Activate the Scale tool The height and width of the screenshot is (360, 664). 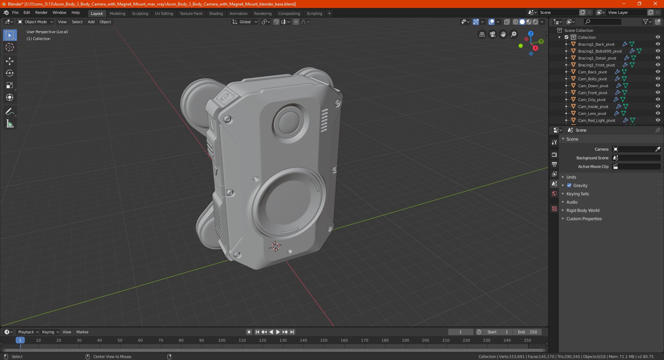[10, 85]
